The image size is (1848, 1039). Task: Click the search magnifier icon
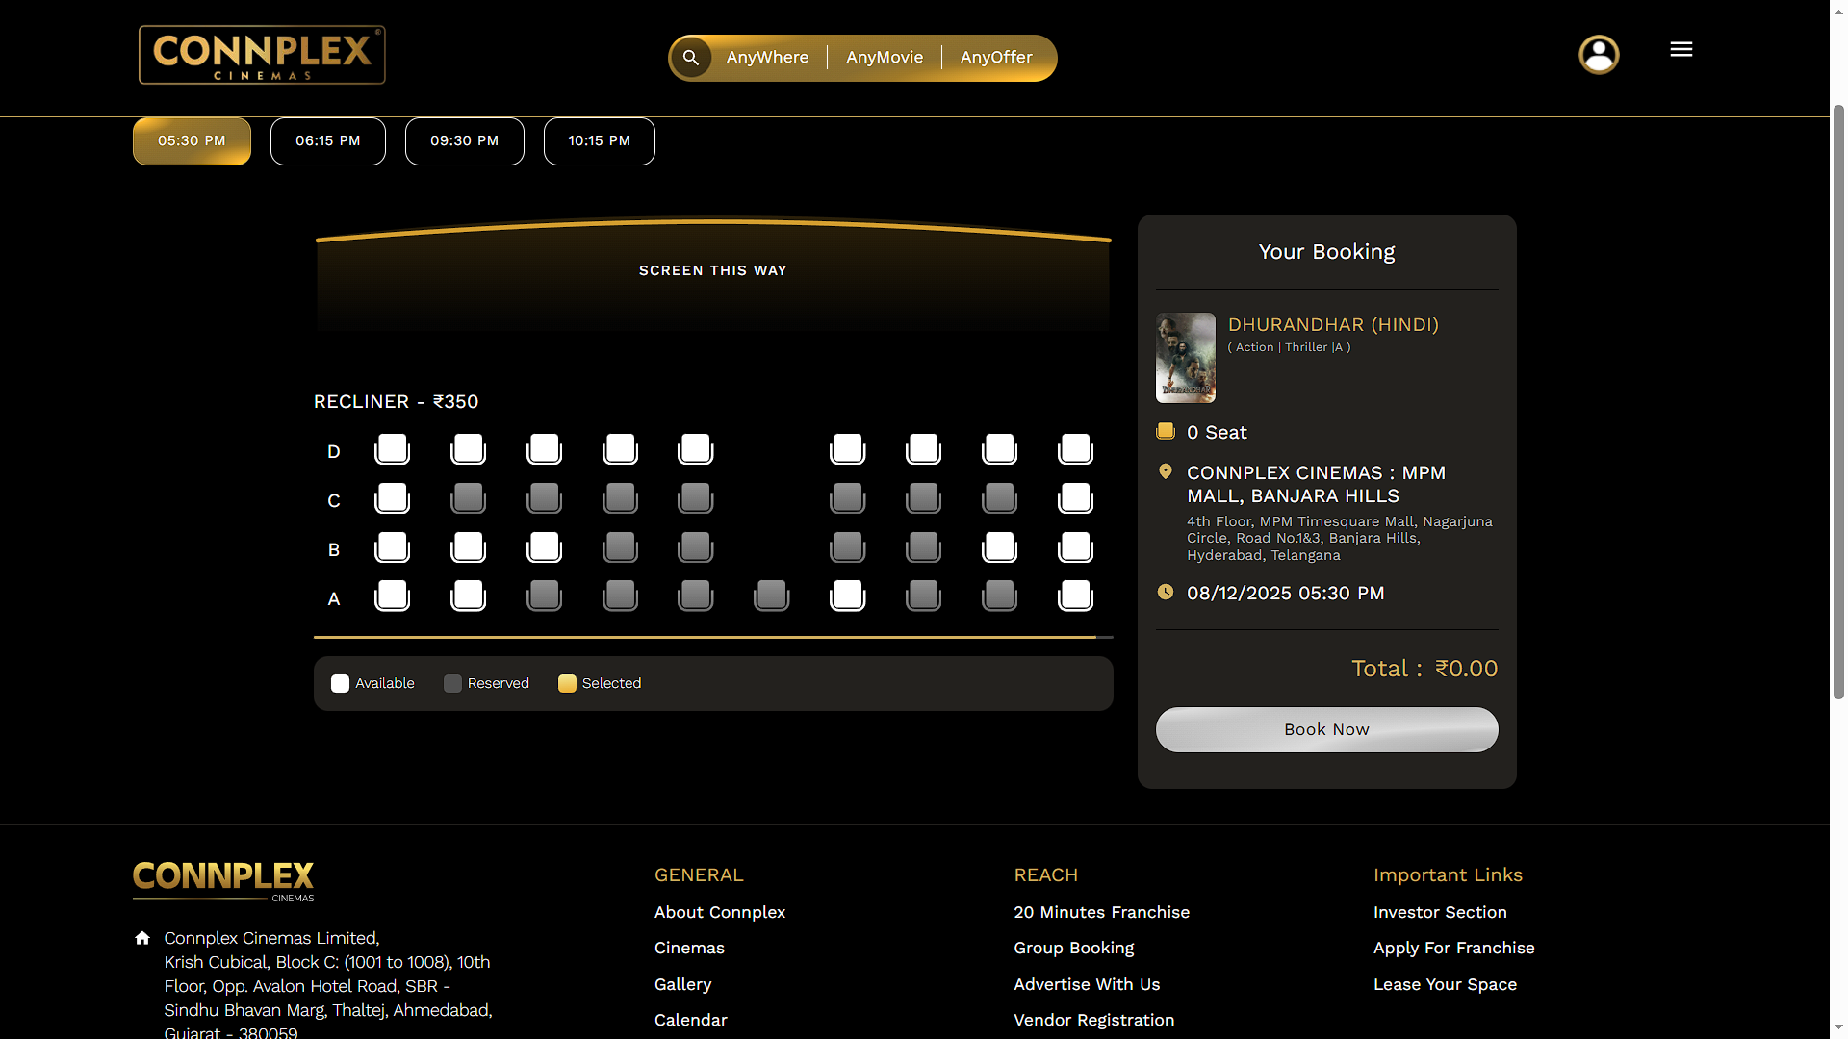point(691,58)
